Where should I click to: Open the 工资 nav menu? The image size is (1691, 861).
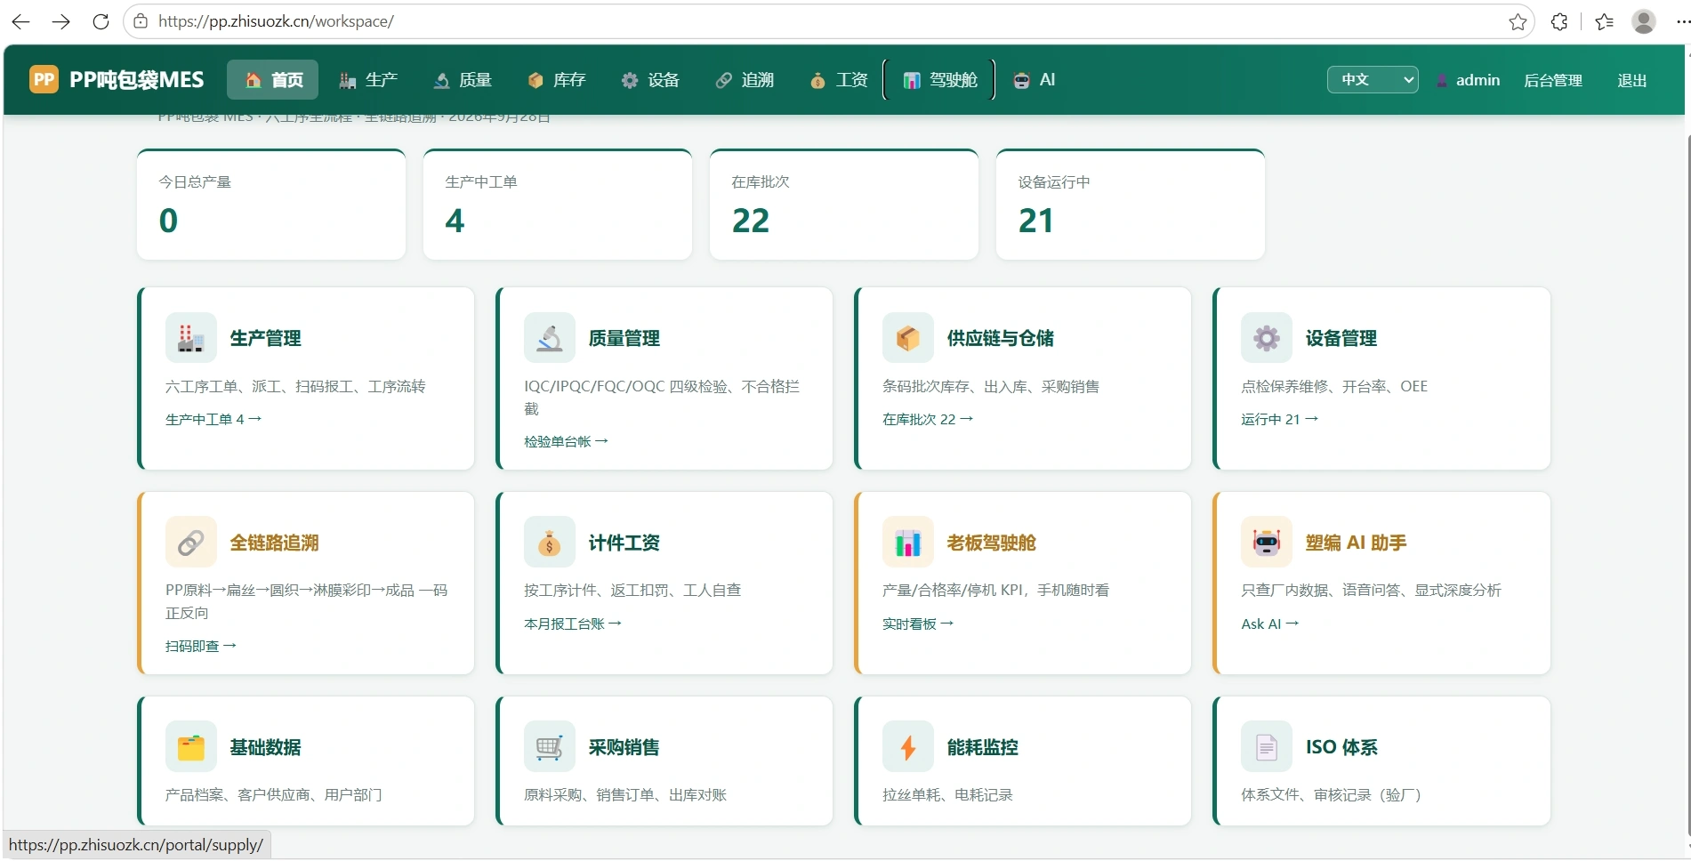click(839, 80)
